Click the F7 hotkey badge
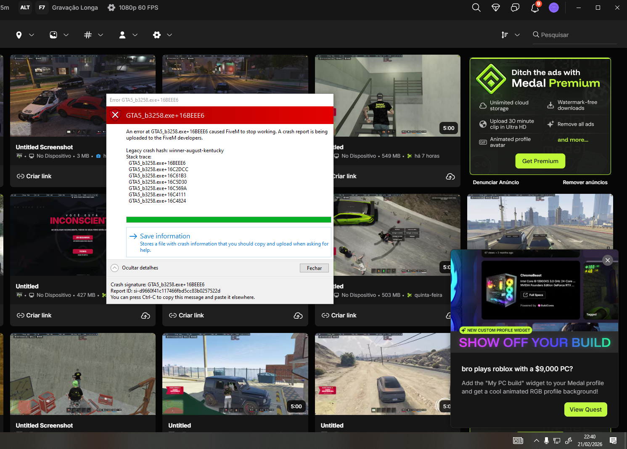The image size is (627, 449). pos(42,8)
